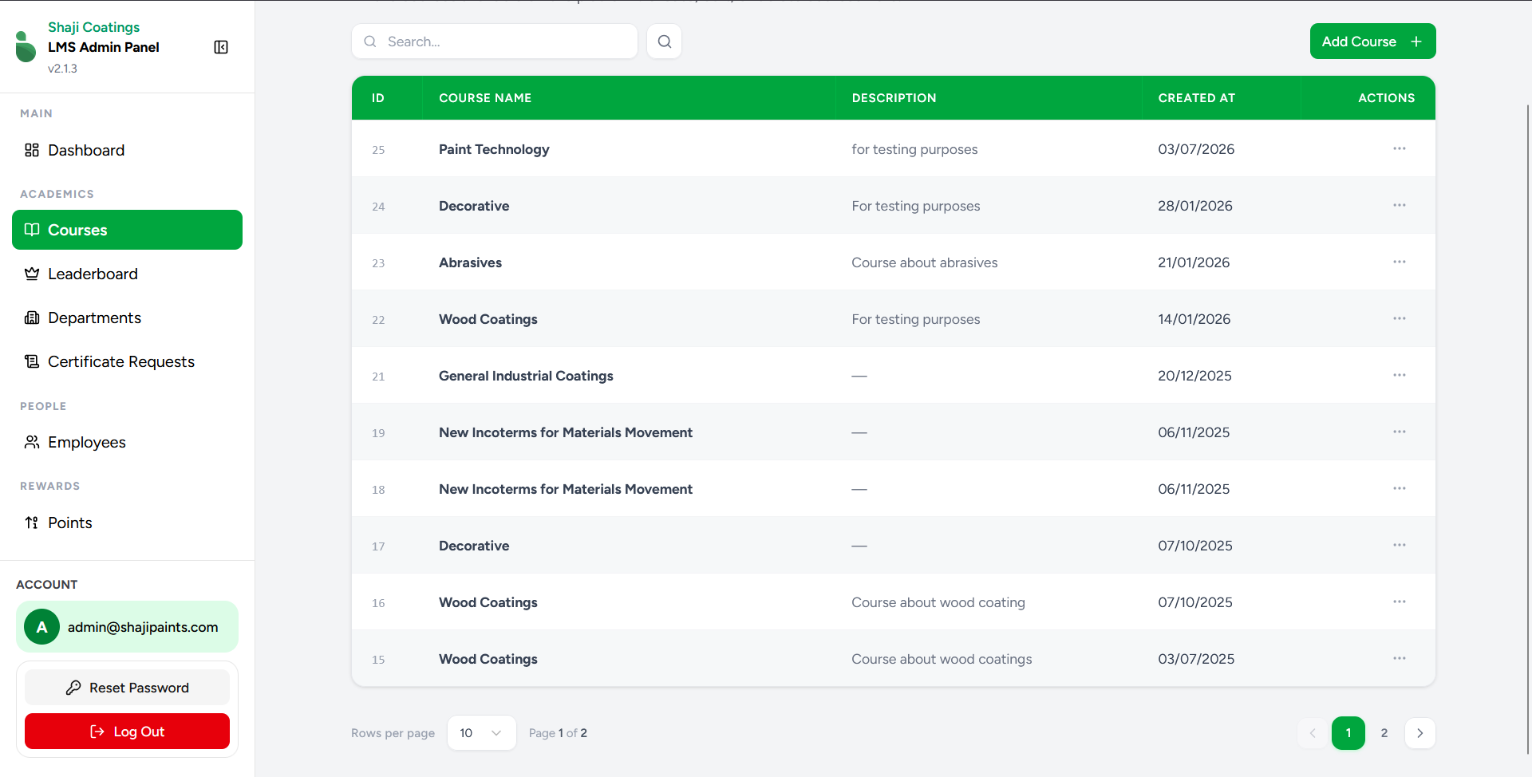
Task: Open actions menu for course ID 18
Action: [x=1399, y=489]
